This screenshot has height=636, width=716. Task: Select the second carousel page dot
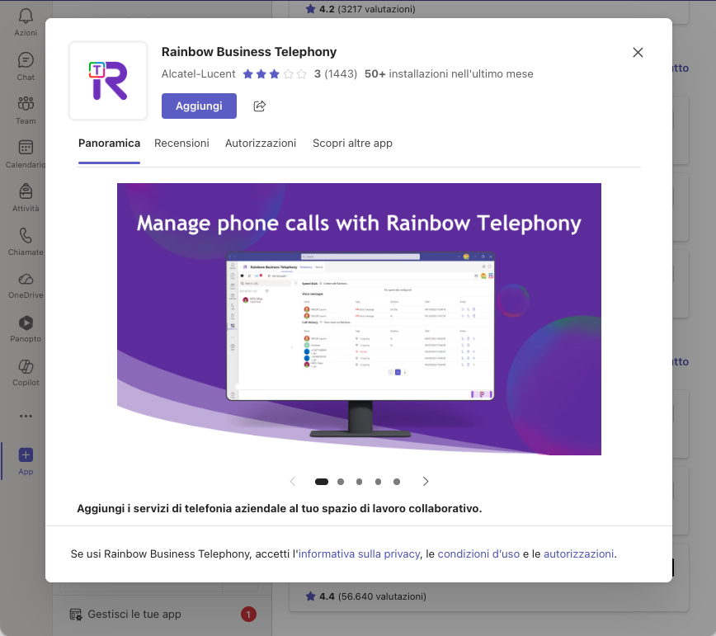[x=341, y=482]
